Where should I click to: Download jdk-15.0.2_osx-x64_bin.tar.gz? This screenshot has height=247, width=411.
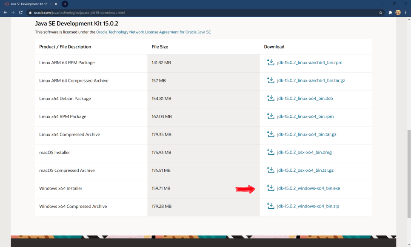coord(305,170)
